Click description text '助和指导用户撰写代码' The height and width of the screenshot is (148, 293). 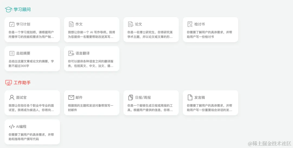(24, 139)
